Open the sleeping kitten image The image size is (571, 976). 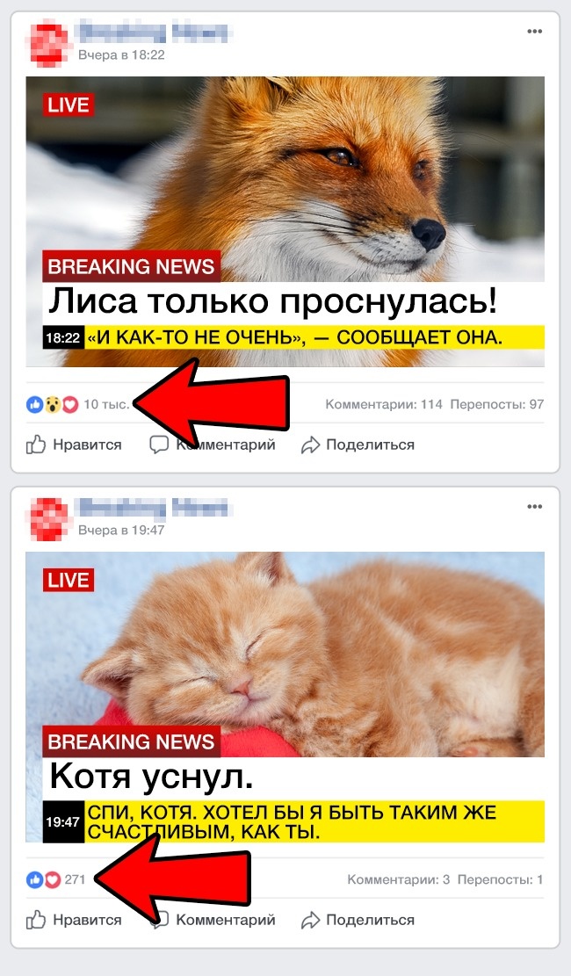[x=285, y=698]
